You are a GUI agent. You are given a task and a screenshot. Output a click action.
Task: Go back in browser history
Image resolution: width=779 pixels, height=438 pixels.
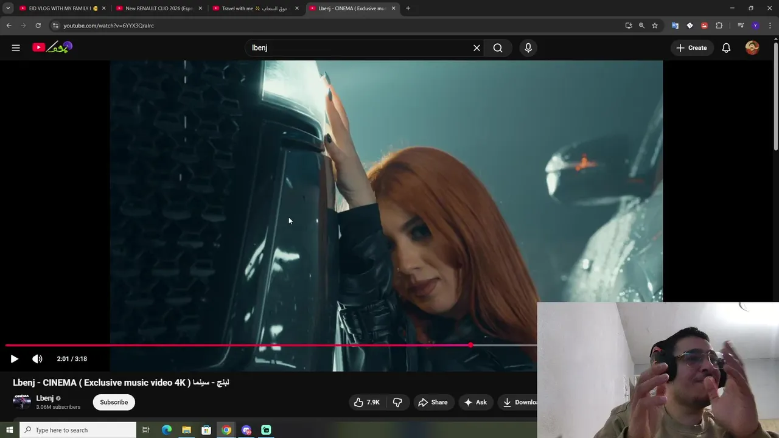point(9,26)
